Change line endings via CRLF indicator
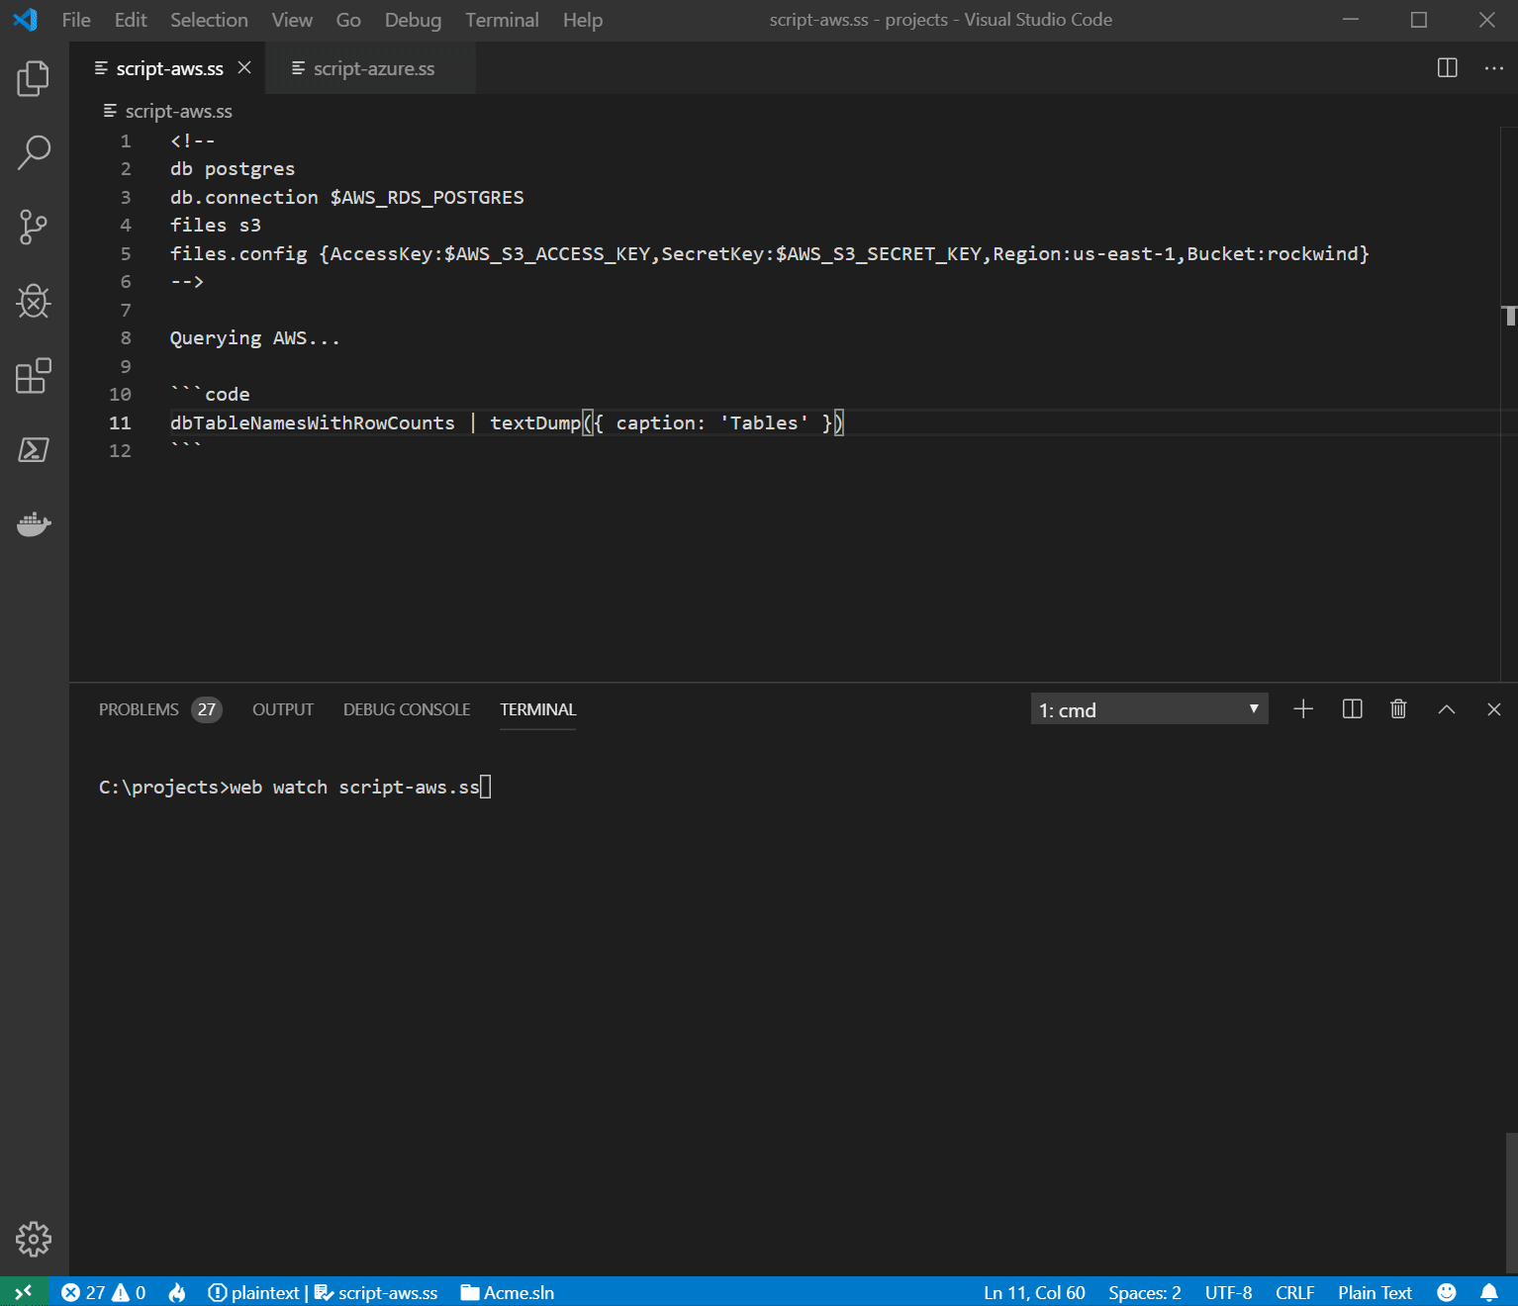1518x1306 pixels. point(1294,1292)
